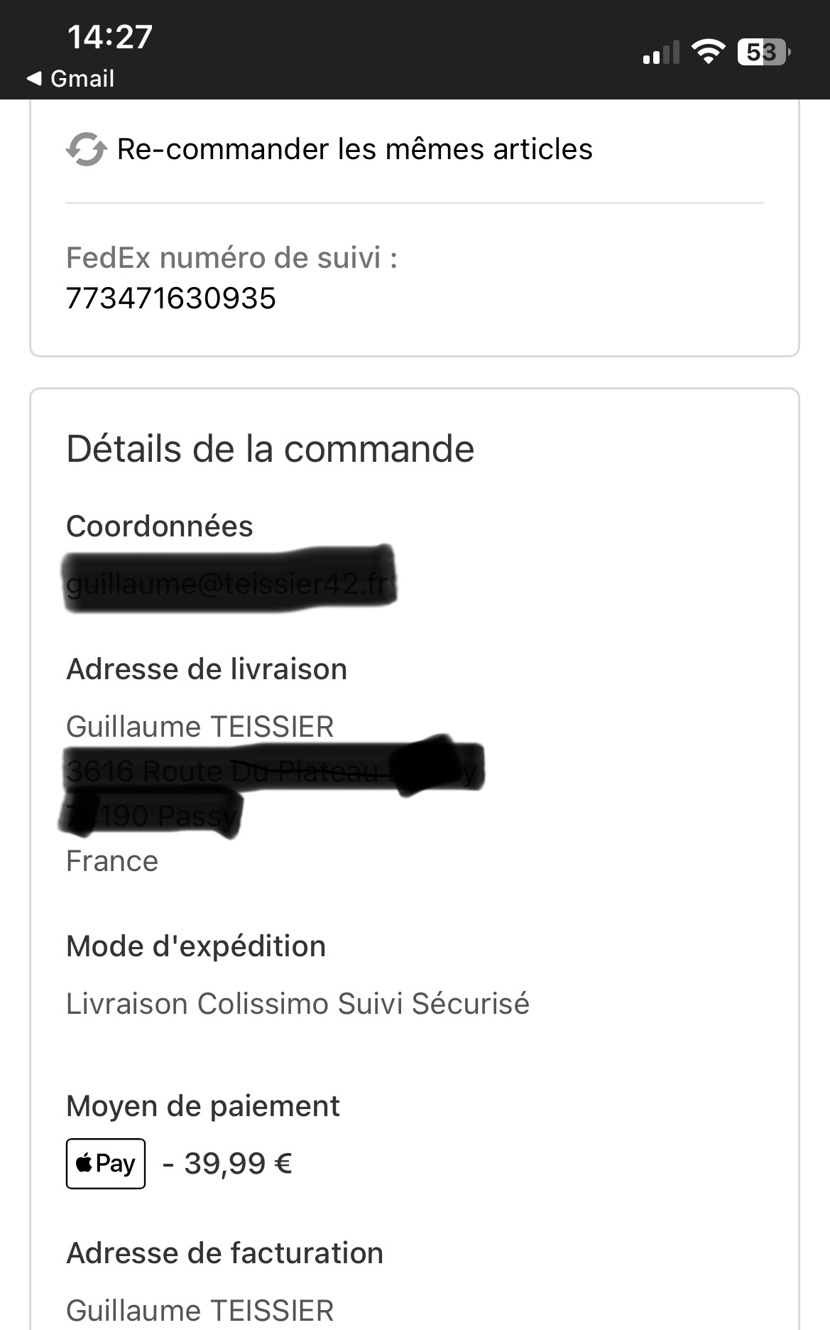Tap Livraison Colissimo Suivi Sécurisé text
Screen dimensions: 830x1330
point(297,1004)
